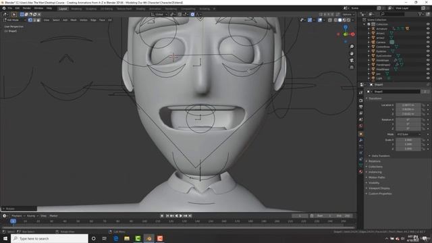Viewport: 432px width, 243px height.
Task: Enable vertex select mode
Action: [x=30, y=20]
